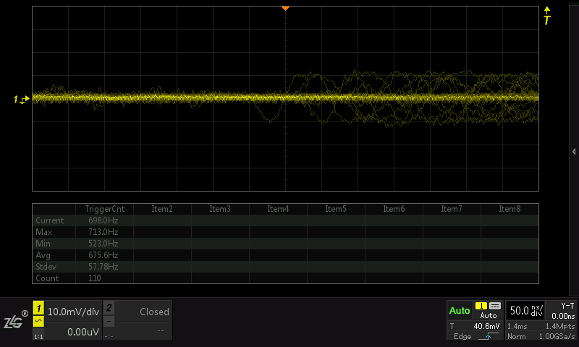
Task: Open the 50.0 ns/div timebase setting
Action: click(525, 311)
